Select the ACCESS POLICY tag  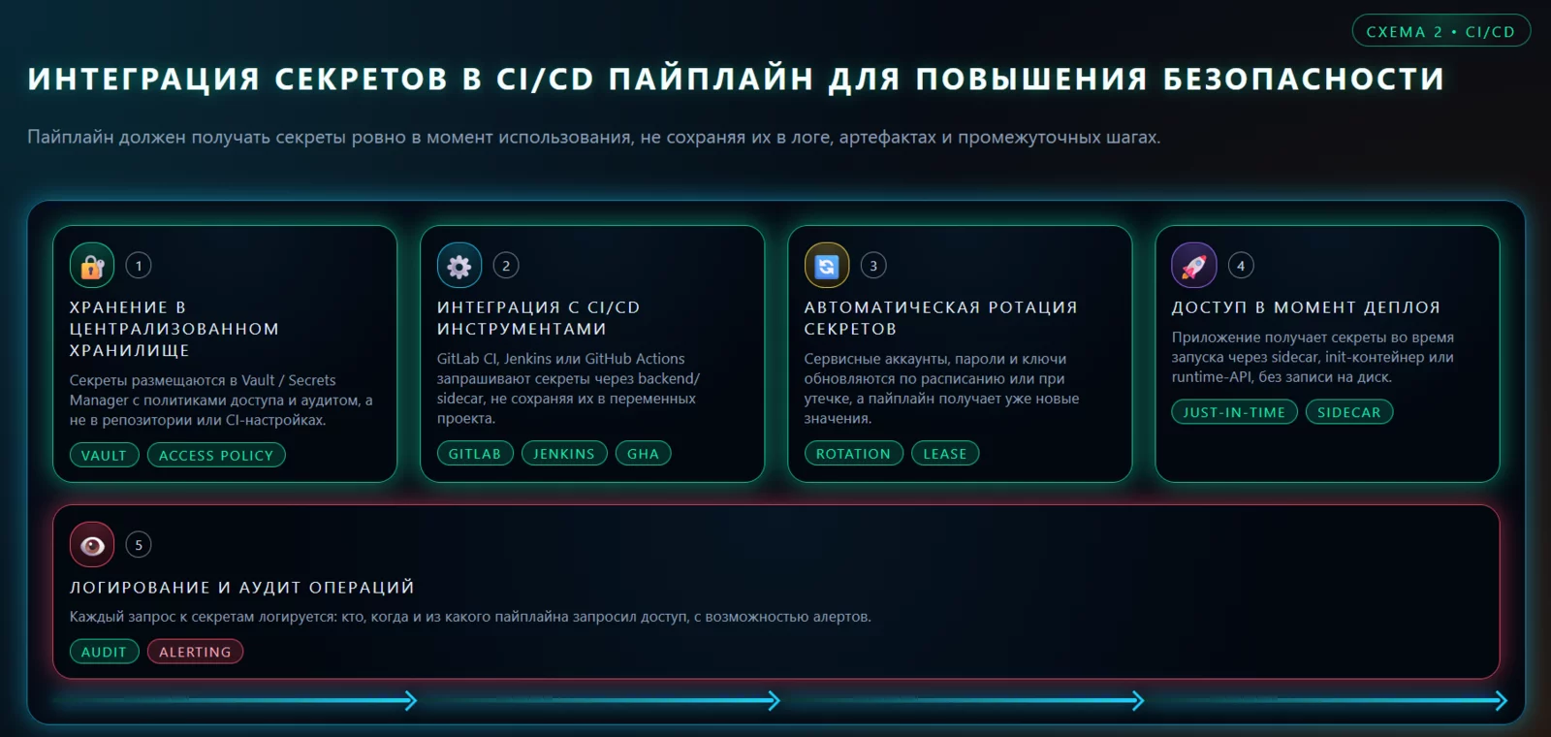coord(216,456)
